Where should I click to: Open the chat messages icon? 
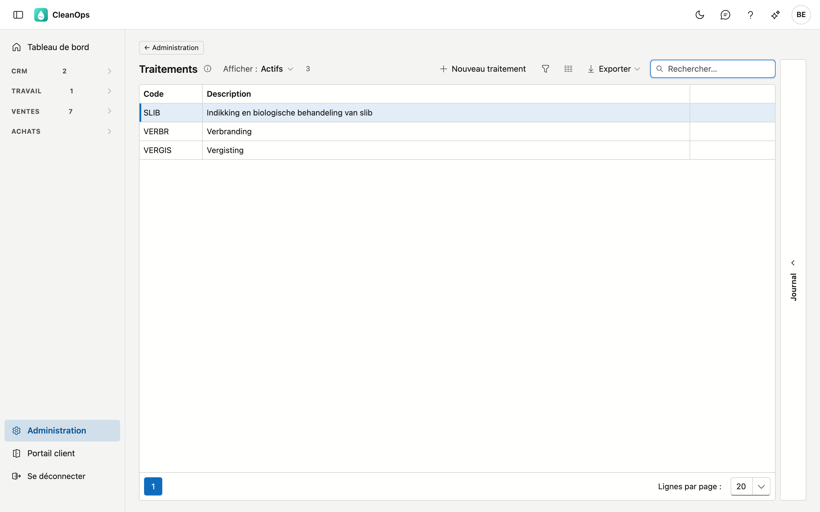coord(725,15)
